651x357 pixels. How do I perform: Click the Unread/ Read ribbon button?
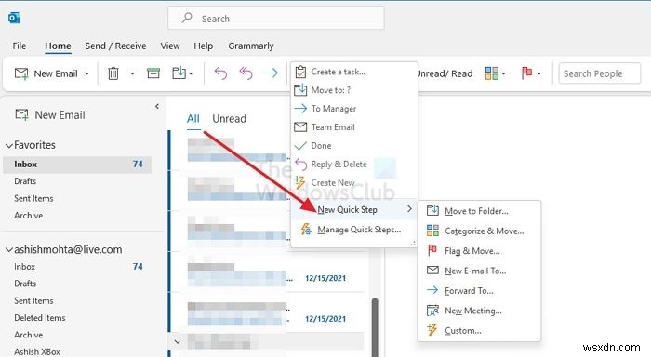445,73
